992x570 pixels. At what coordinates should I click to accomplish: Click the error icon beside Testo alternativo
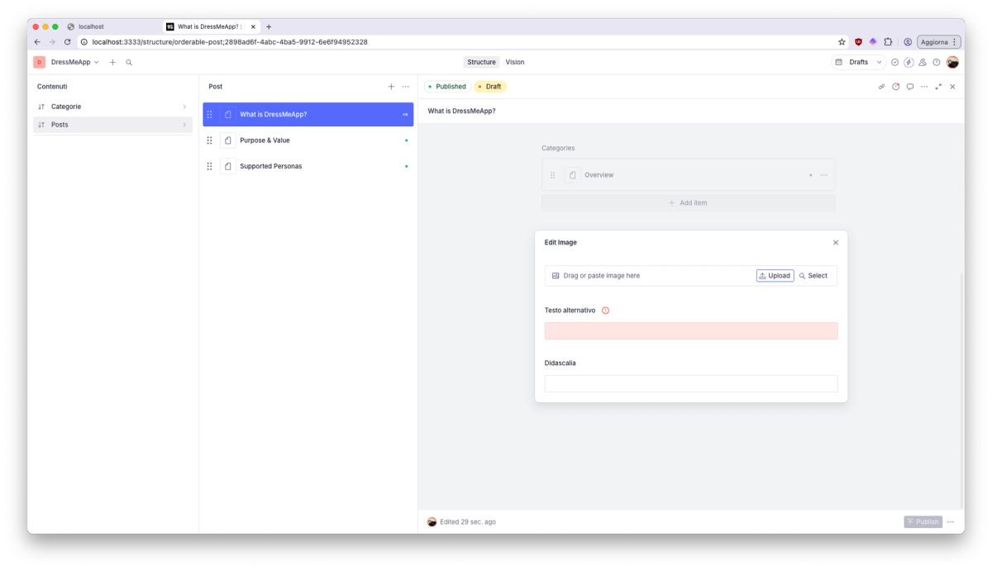[x=606, y=310]
